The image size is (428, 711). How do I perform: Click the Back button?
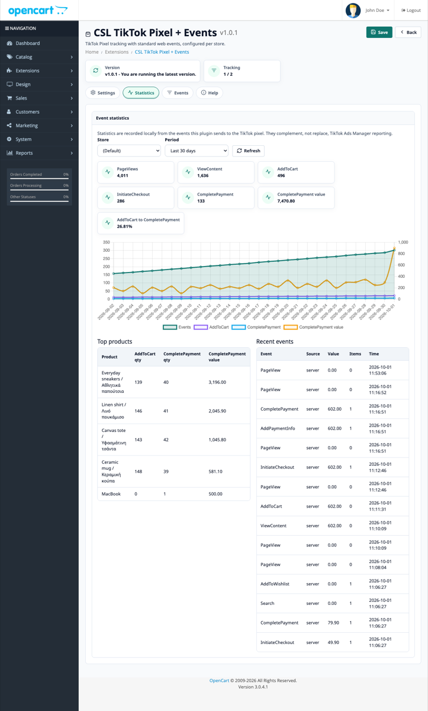(x=408, y=32)
